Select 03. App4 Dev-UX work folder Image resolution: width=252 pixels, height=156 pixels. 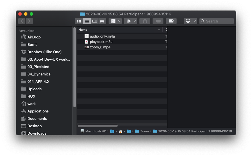tap(46, 59)
